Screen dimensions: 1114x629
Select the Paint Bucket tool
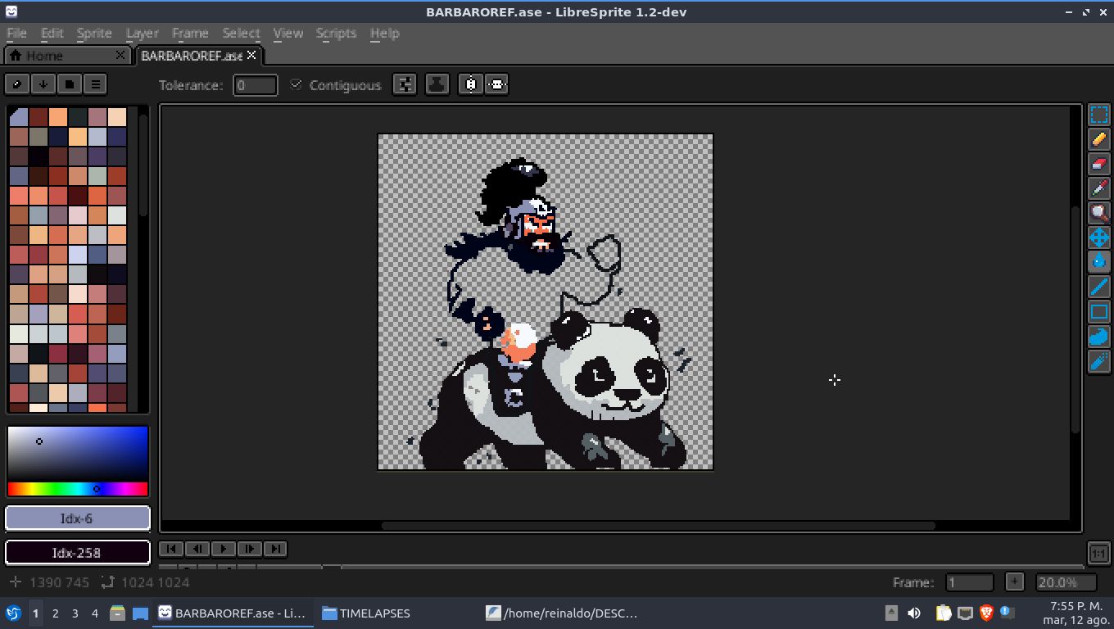tap(1098, 262)
